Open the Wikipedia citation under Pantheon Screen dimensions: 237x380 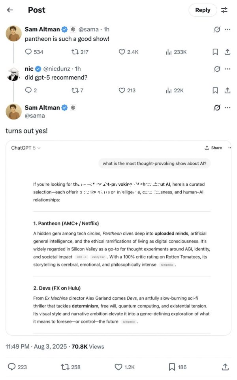click(167, 265)
